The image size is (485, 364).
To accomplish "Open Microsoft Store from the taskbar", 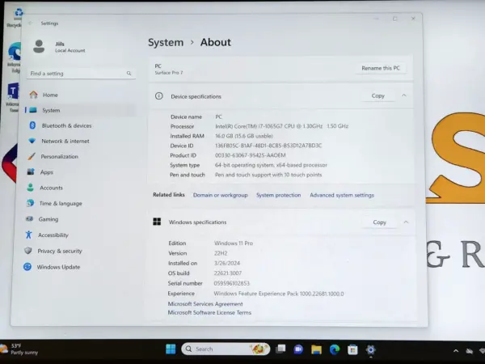I will point(352,349).
